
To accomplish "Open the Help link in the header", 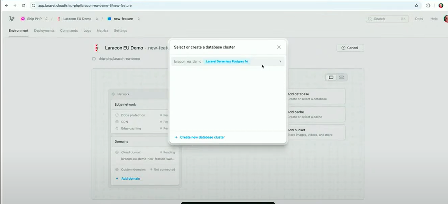I will [x=434, y=19].
